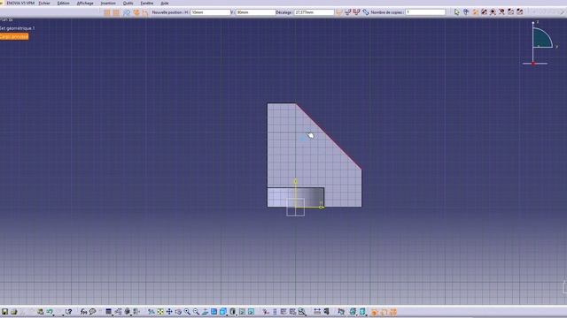The height and width of the screenshot is (318, 567).
Task: Click the What's This help icon
Action: tap(68, 312)
